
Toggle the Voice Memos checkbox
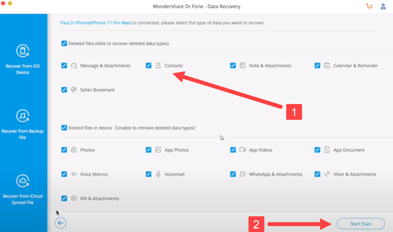click(x=64, y=174)
